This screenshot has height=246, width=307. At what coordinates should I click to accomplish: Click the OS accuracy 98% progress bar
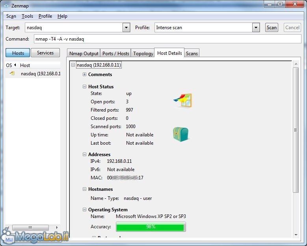click(151, 227)
